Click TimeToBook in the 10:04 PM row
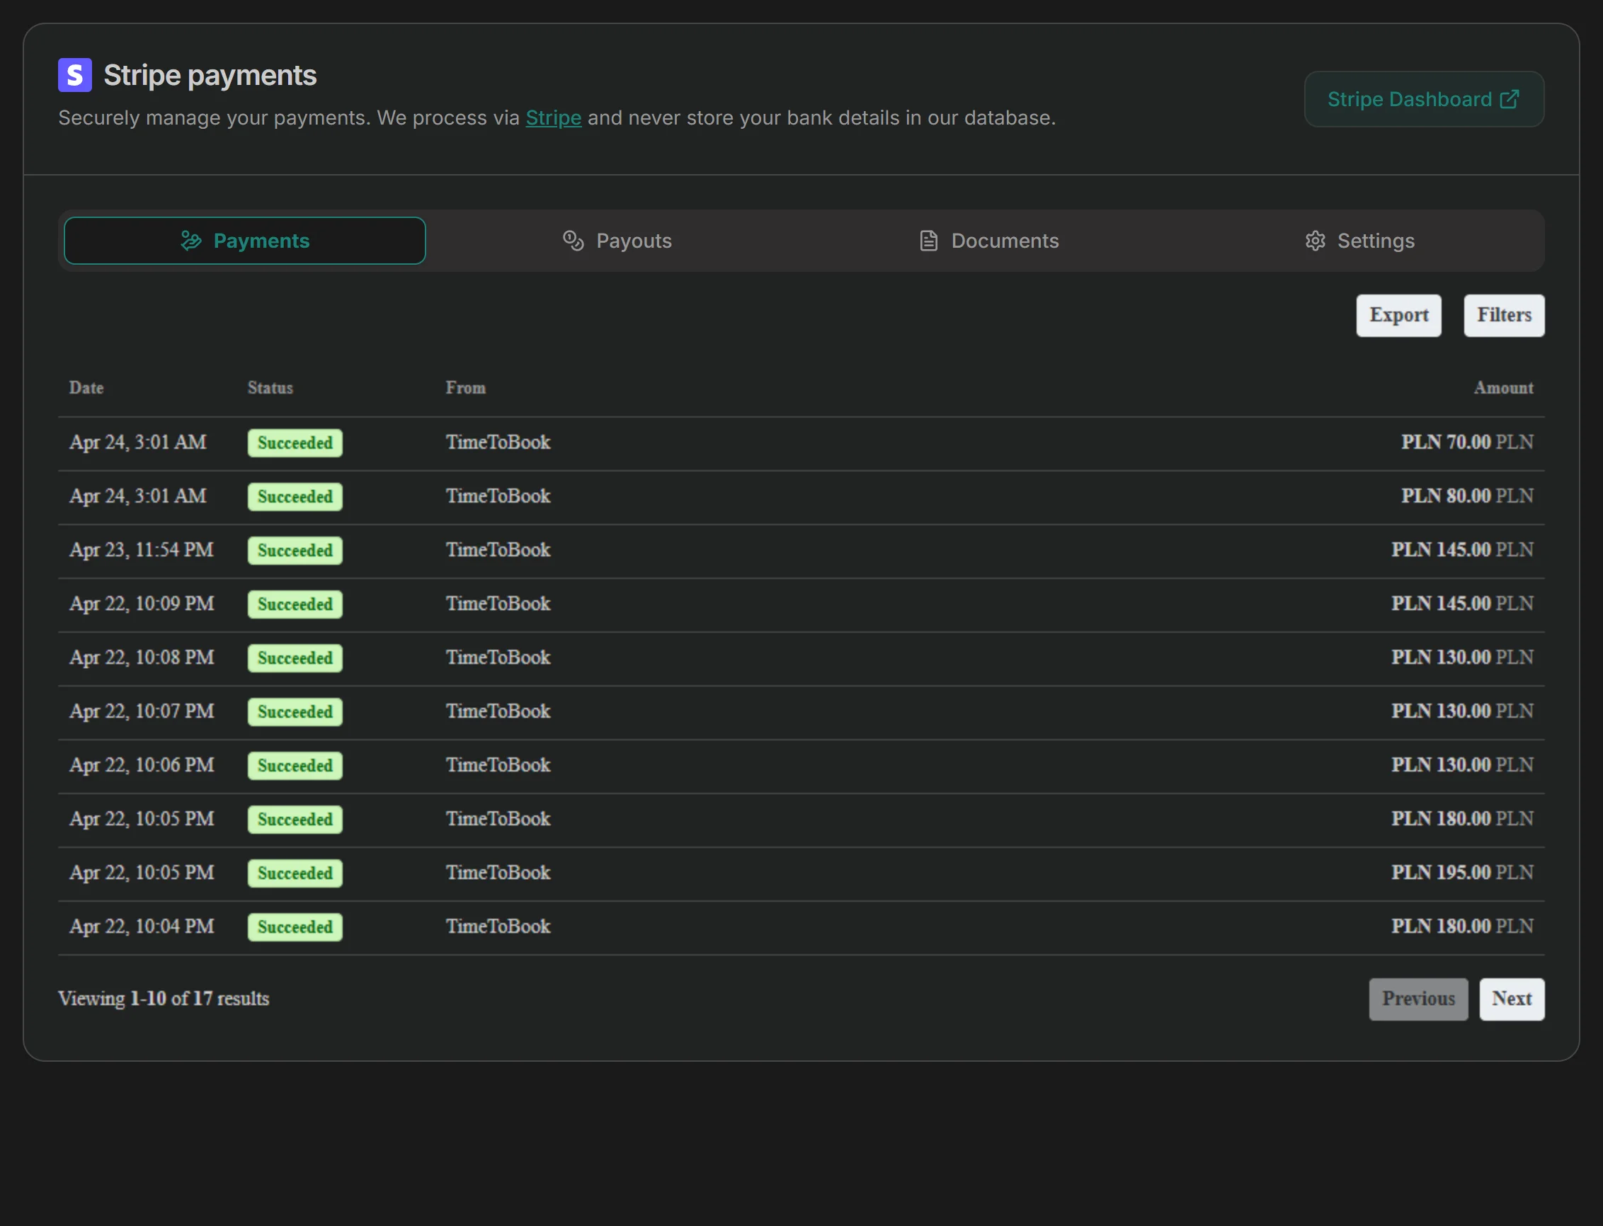The image size is (1603, 1226). point(498,927)
